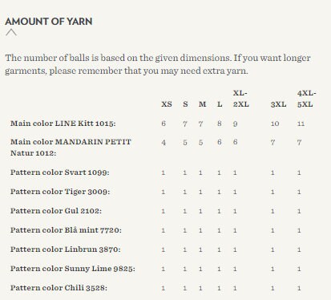The image size is (331, 300).
Task: Click the Pattern color Tiger 3009 row label
Action: tap(60, 192)
